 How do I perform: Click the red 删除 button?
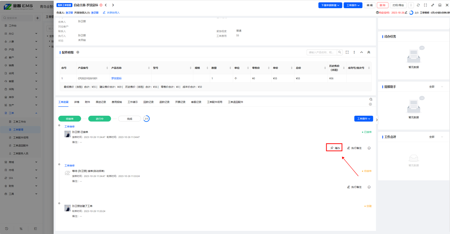point(382,5)
